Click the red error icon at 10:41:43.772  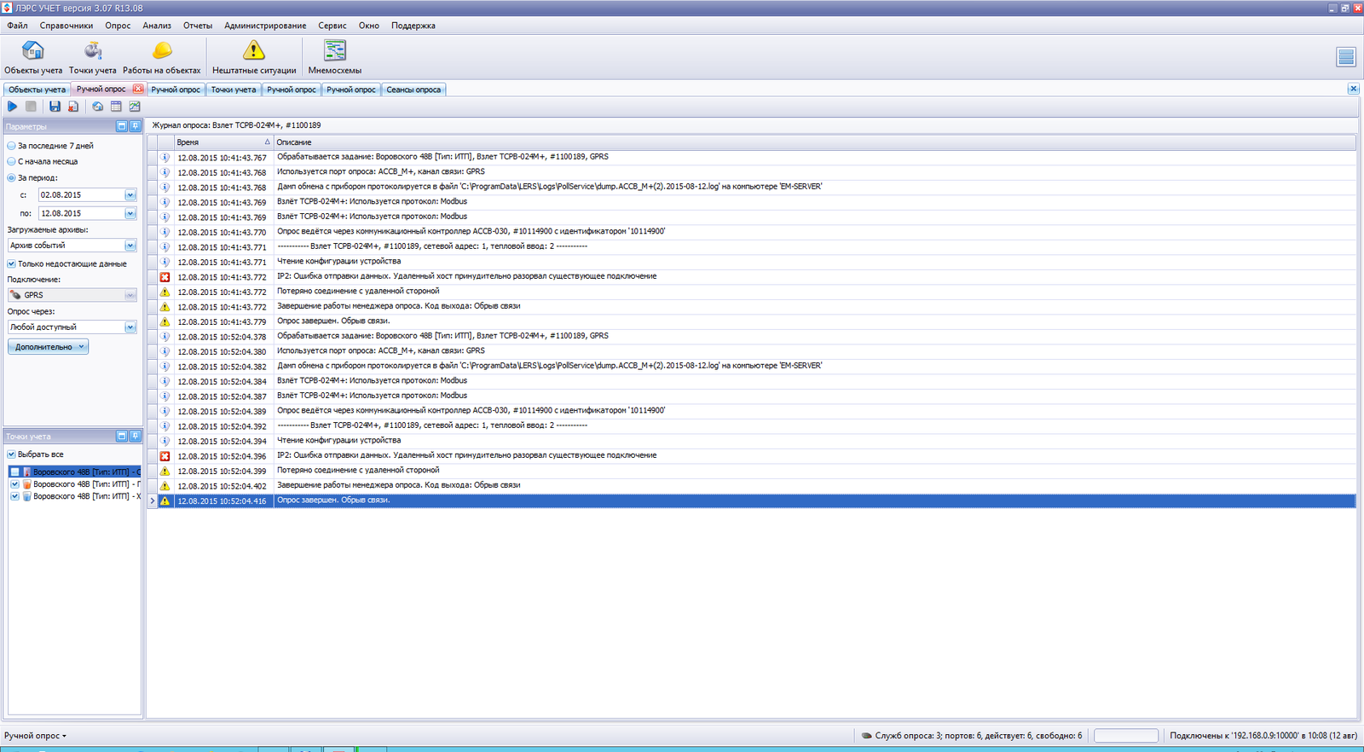pyautogui.click(x=165, y=277)
